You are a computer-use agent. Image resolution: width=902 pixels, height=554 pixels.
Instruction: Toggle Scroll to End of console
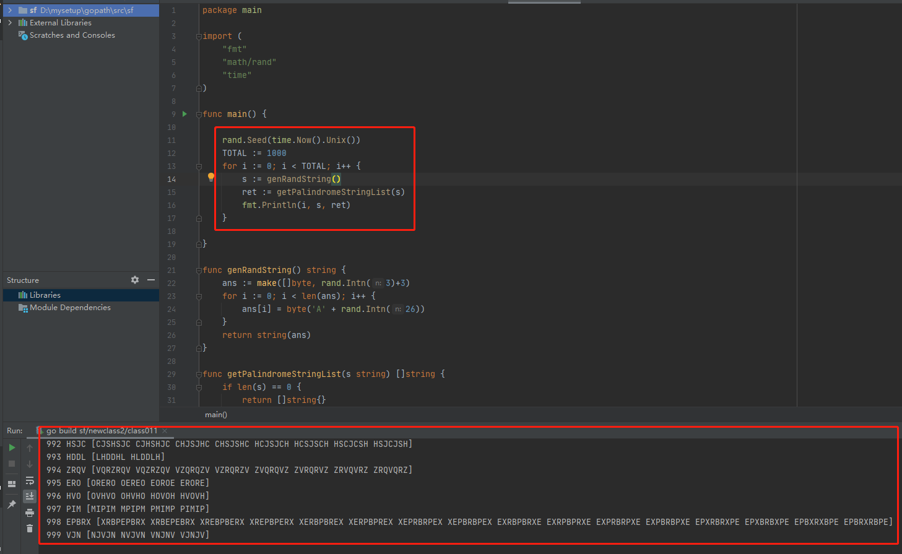click(30, 496)
